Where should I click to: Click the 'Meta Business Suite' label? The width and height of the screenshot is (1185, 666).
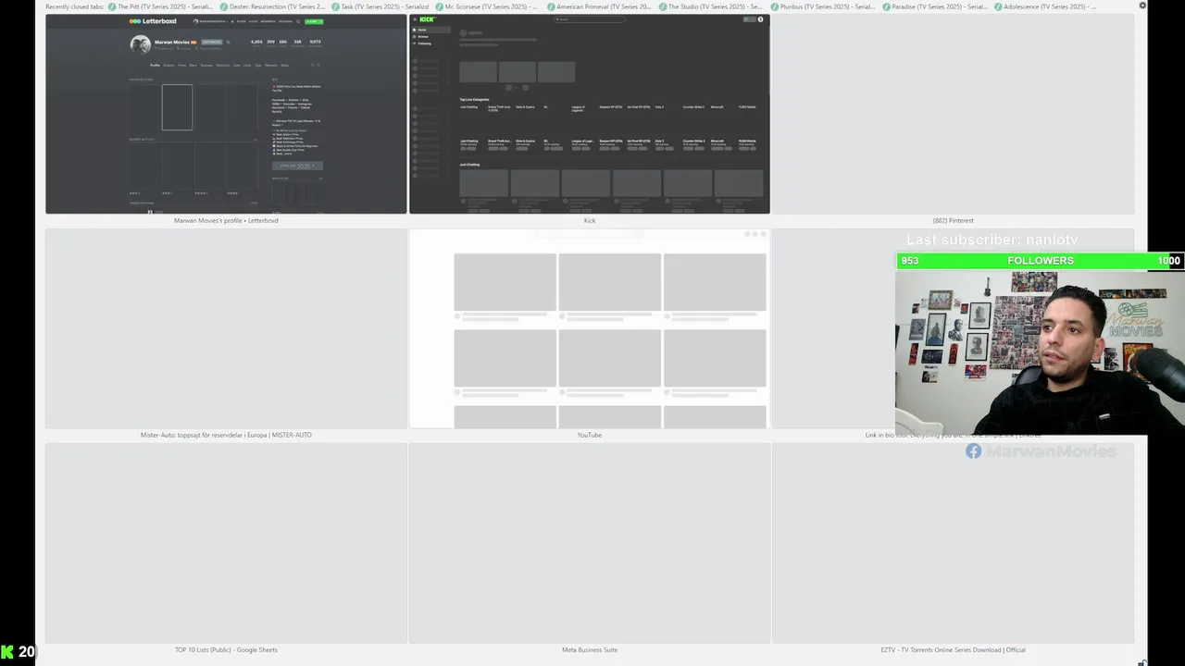pyautogui.click(x=590, y=649)
